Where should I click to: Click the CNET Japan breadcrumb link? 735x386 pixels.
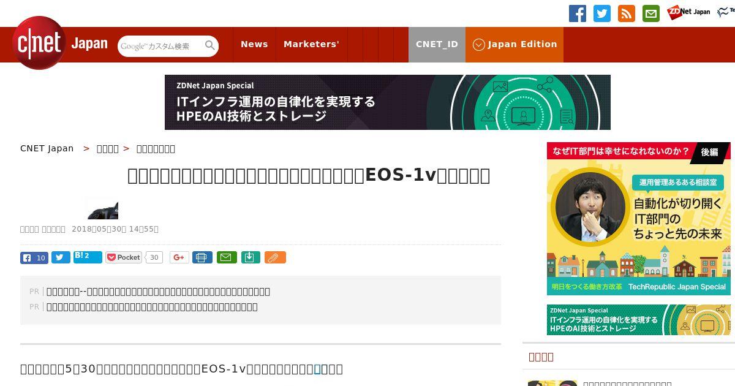[47, 148]
